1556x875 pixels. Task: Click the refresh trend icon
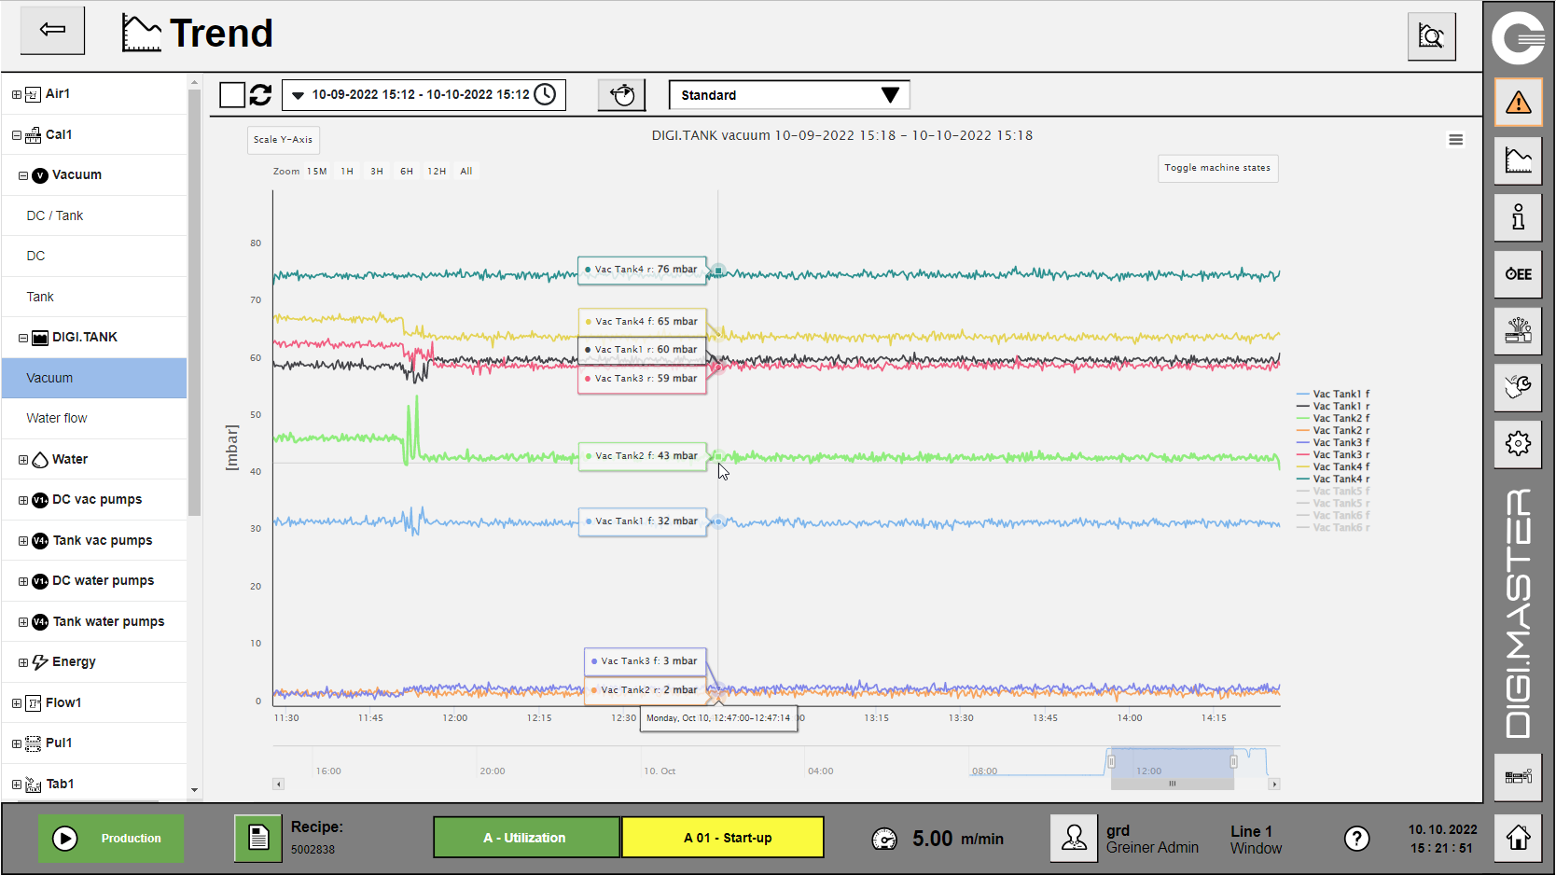point(260,94)
